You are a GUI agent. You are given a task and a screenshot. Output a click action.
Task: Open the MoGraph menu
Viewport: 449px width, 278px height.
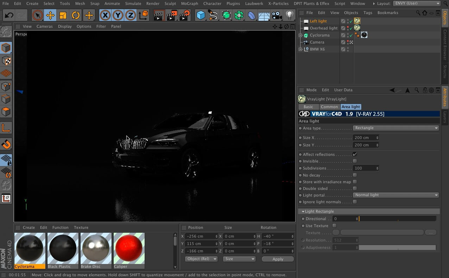pyautogui.click(x=189, y=4)
